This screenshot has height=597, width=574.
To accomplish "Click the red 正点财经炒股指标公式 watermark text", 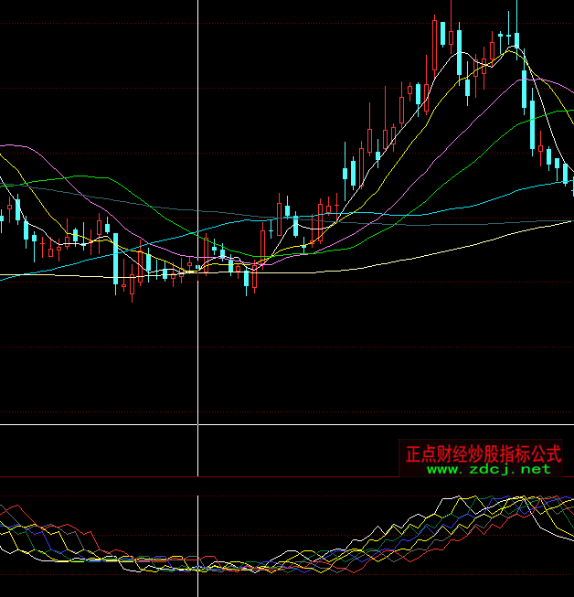I will point(484,453).
